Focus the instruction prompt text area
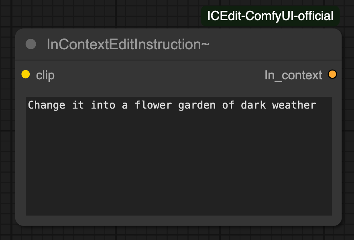354x240 pixels. pyautogui.click(x=179, y=156)
